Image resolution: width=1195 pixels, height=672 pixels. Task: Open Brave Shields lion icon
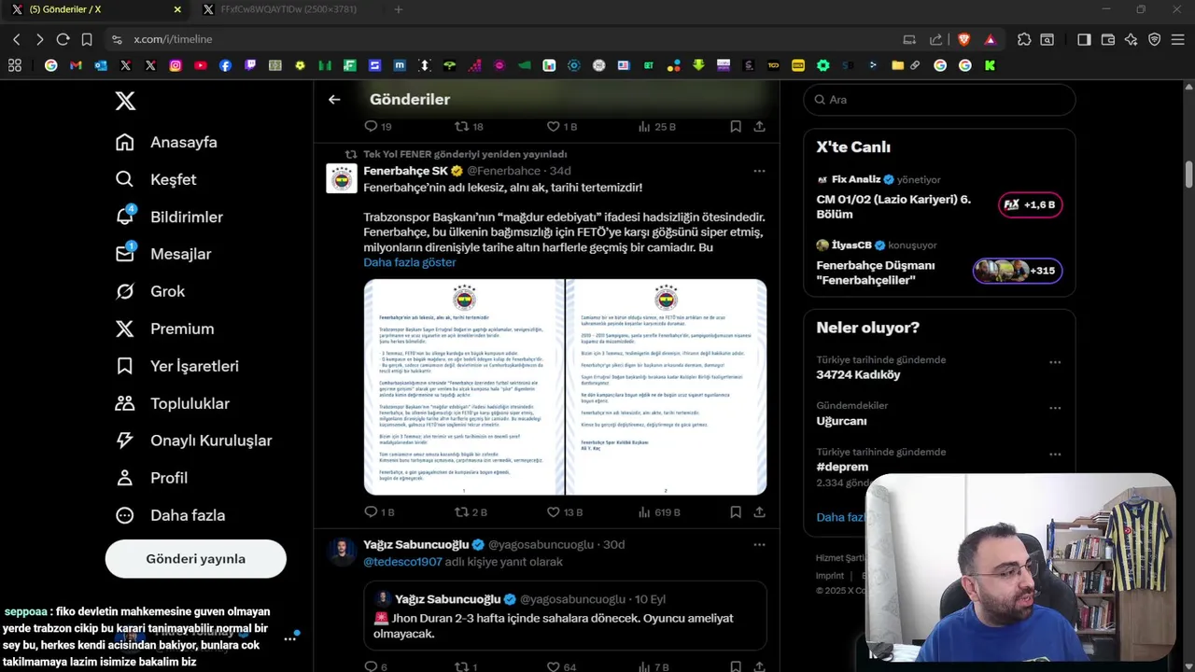click(x=963, y=39)
